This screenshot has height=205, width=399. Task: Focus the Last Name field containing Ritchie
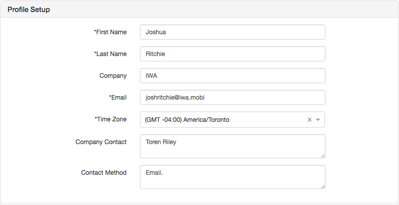pyautogui.click(x=233, y=54)
